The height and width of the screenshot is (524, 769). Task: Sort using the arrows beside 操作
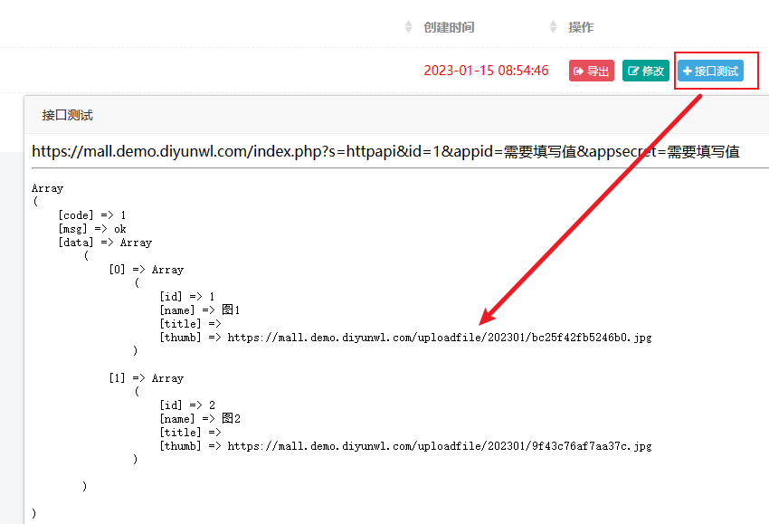click(x=553, y=27)
